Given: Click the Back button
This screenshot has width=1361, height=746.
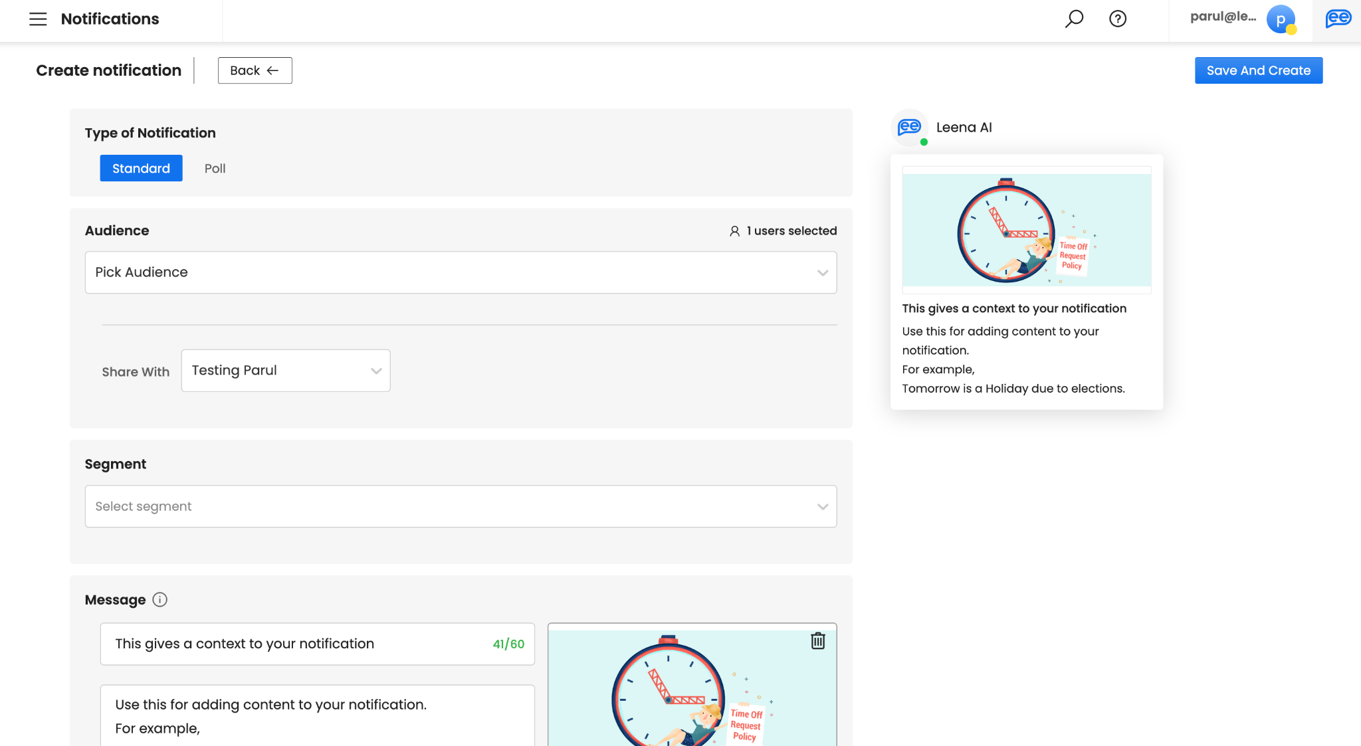Looking at the screenshot, I should [x=255, y=70].
